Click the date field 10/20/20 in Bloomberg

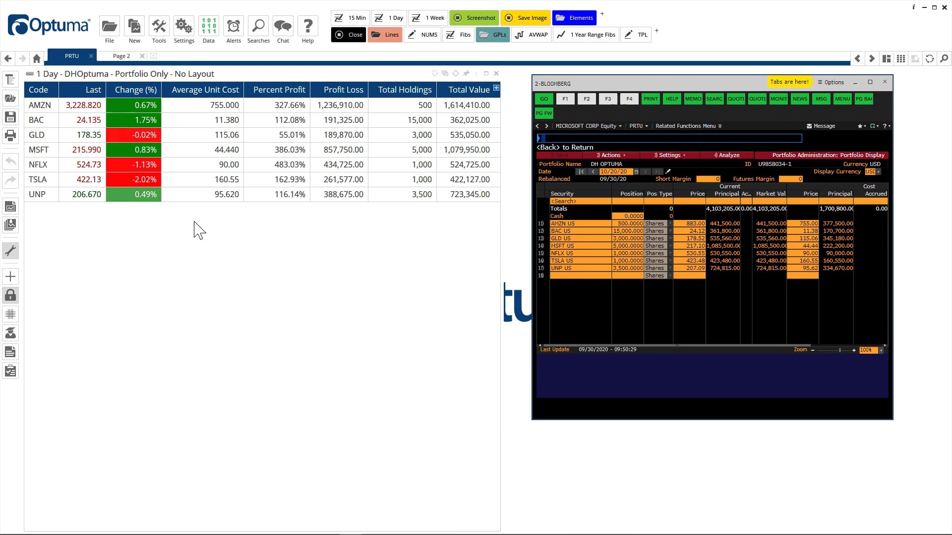pos(616,172)
